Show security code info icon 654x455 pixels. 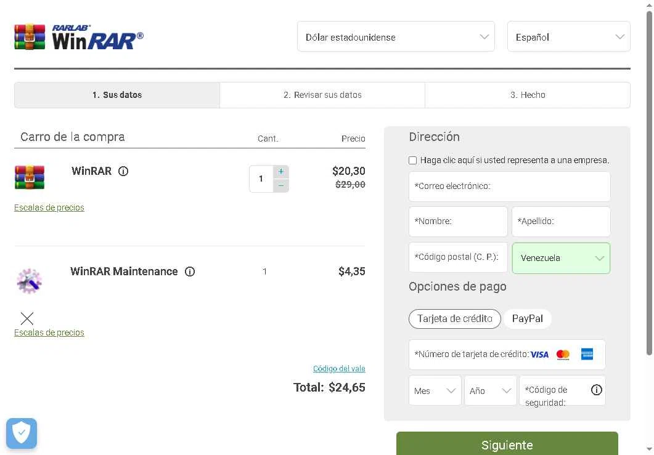point(596,390)
